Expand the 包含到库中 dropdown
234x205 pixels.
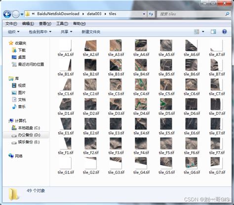pyautogui.click(x=40, y=32)
